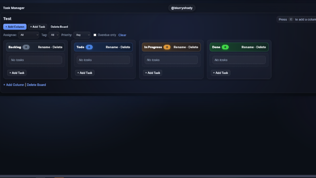Click the Backlog column title
The image size is (316, 178).
point(15,47)
